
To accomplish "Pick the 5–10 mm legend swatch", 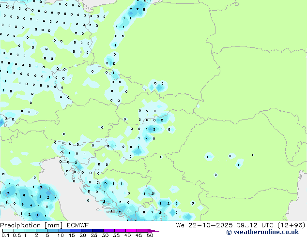I will coord(53,231).
